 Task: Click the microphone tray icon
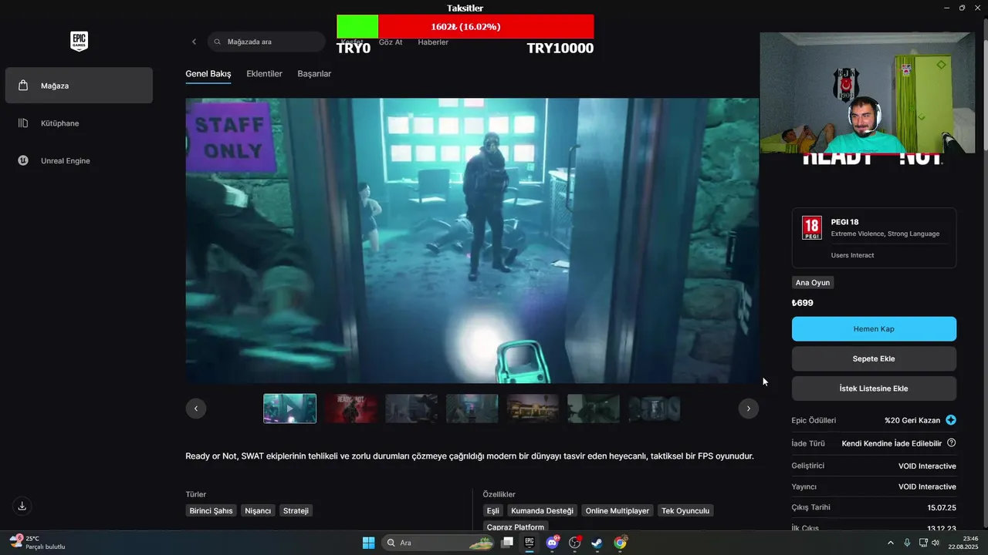[x=907, y=543]
